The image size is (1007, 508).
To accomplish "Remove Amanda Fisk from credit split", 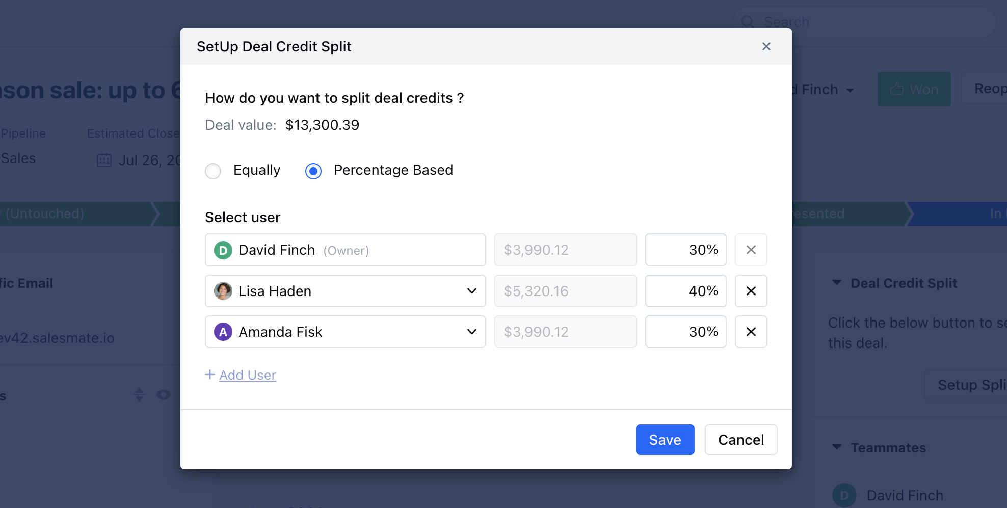I will click(x=751, y=332).
